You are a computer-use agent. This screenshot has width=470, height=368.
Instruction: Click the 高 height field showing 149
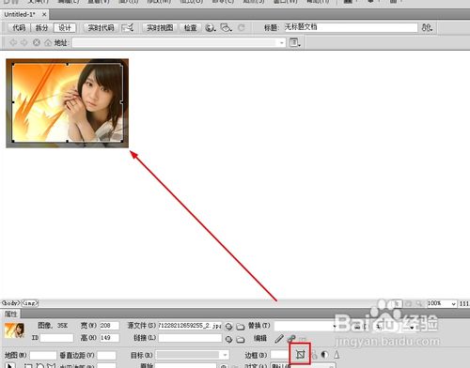pyautogui.click(x=109, y=338)
